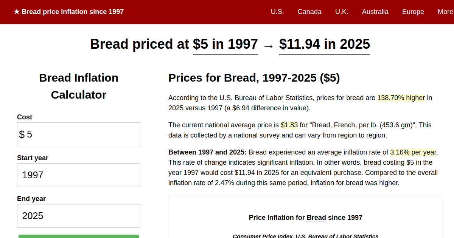
Task: Open the Canada menu item
Action: tap(309, 12)
